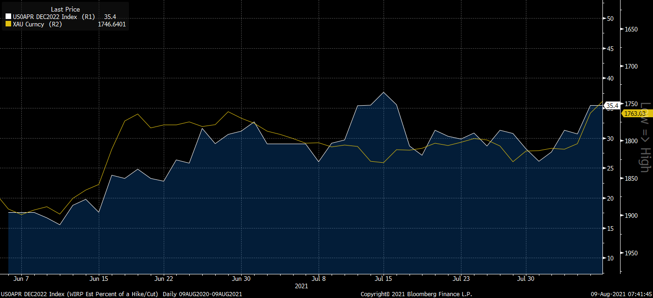Select 'US0APR DEC2022 Index (R1)' legend label

pos(54,17)
